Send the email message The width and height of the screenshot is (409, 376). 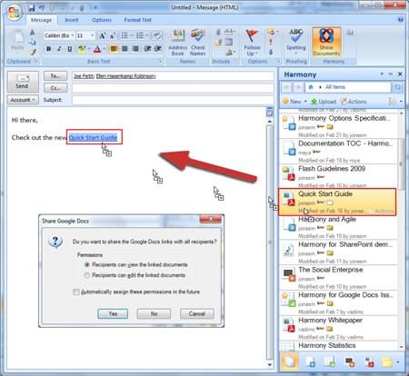coord(23,82)
